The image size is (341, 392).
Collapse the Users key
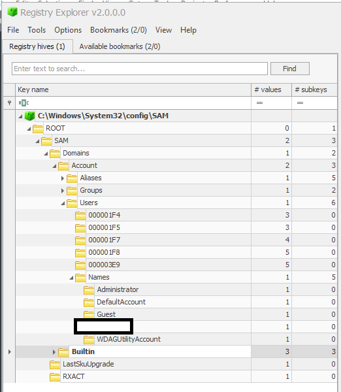(63, 203)
